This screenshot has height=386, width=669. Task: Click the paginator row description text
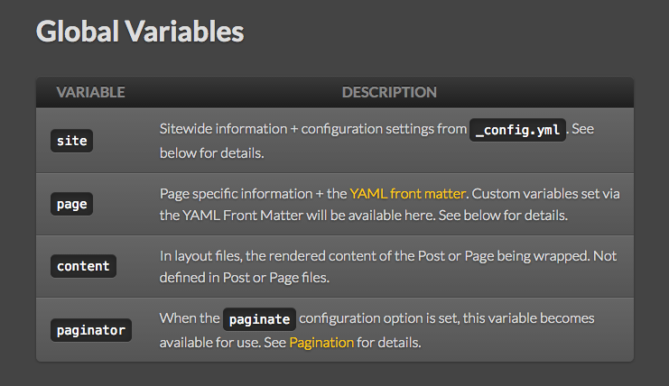[376, 330]
